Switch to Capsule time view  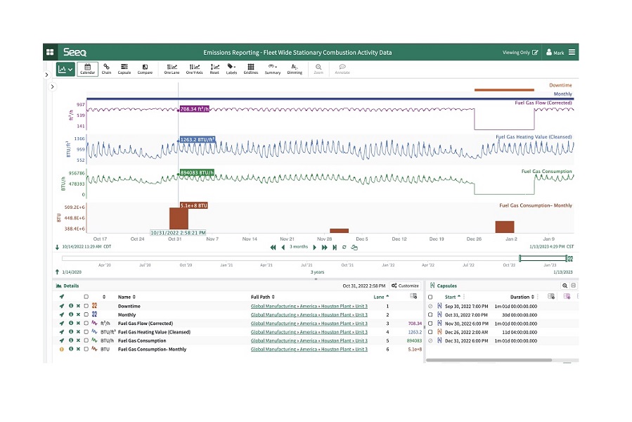click(x=124, y=69)
